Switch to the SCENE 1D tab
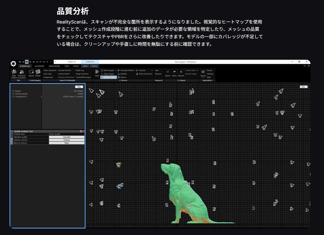Screen dimensions: 324x235 [72, 62]
